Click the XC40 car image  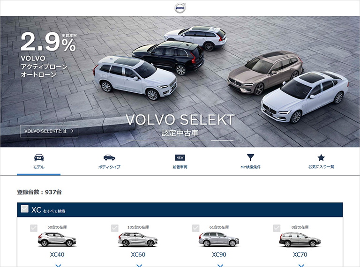coord(57,239)
